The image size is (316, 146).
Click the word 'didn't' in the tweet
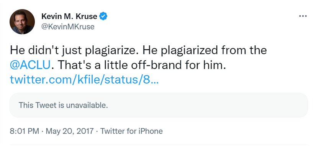tap(40, 50)
